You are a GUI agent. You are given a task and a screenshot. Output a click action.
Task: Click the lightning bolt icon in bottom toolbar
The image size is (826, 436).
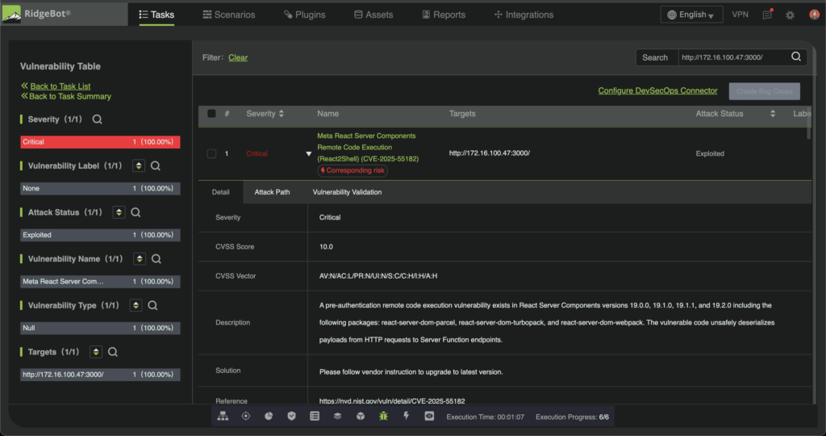(x=407, y=416)
